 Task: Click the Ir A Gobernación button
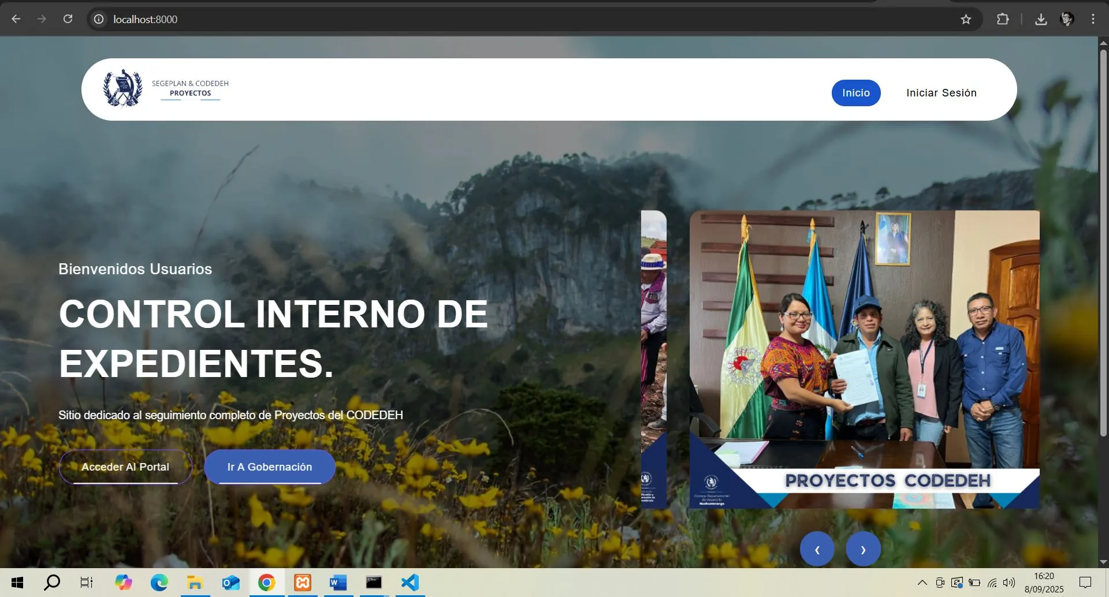tap(269, 467)
